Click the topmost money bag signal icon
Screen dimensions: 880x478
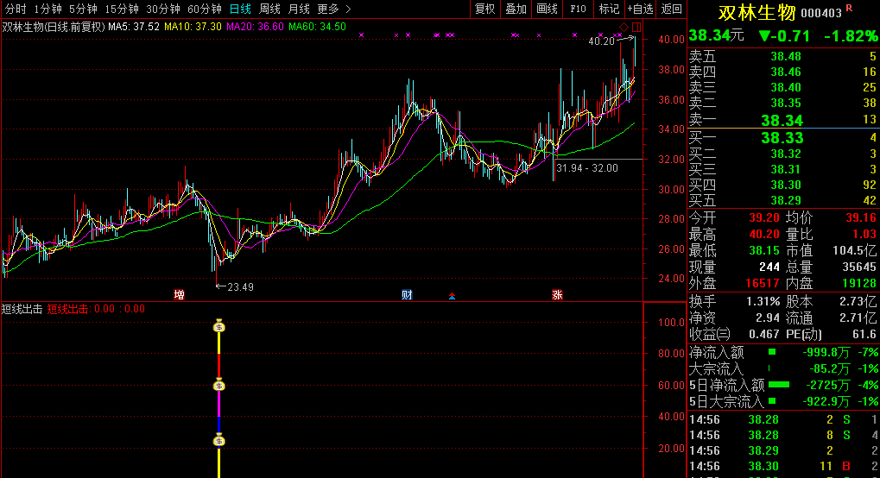[x=219, y=326]
